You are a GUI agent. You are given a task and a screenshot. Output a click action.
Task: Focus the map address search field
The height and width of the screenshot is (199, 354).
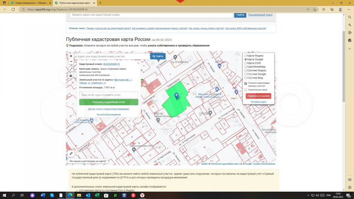113,56
